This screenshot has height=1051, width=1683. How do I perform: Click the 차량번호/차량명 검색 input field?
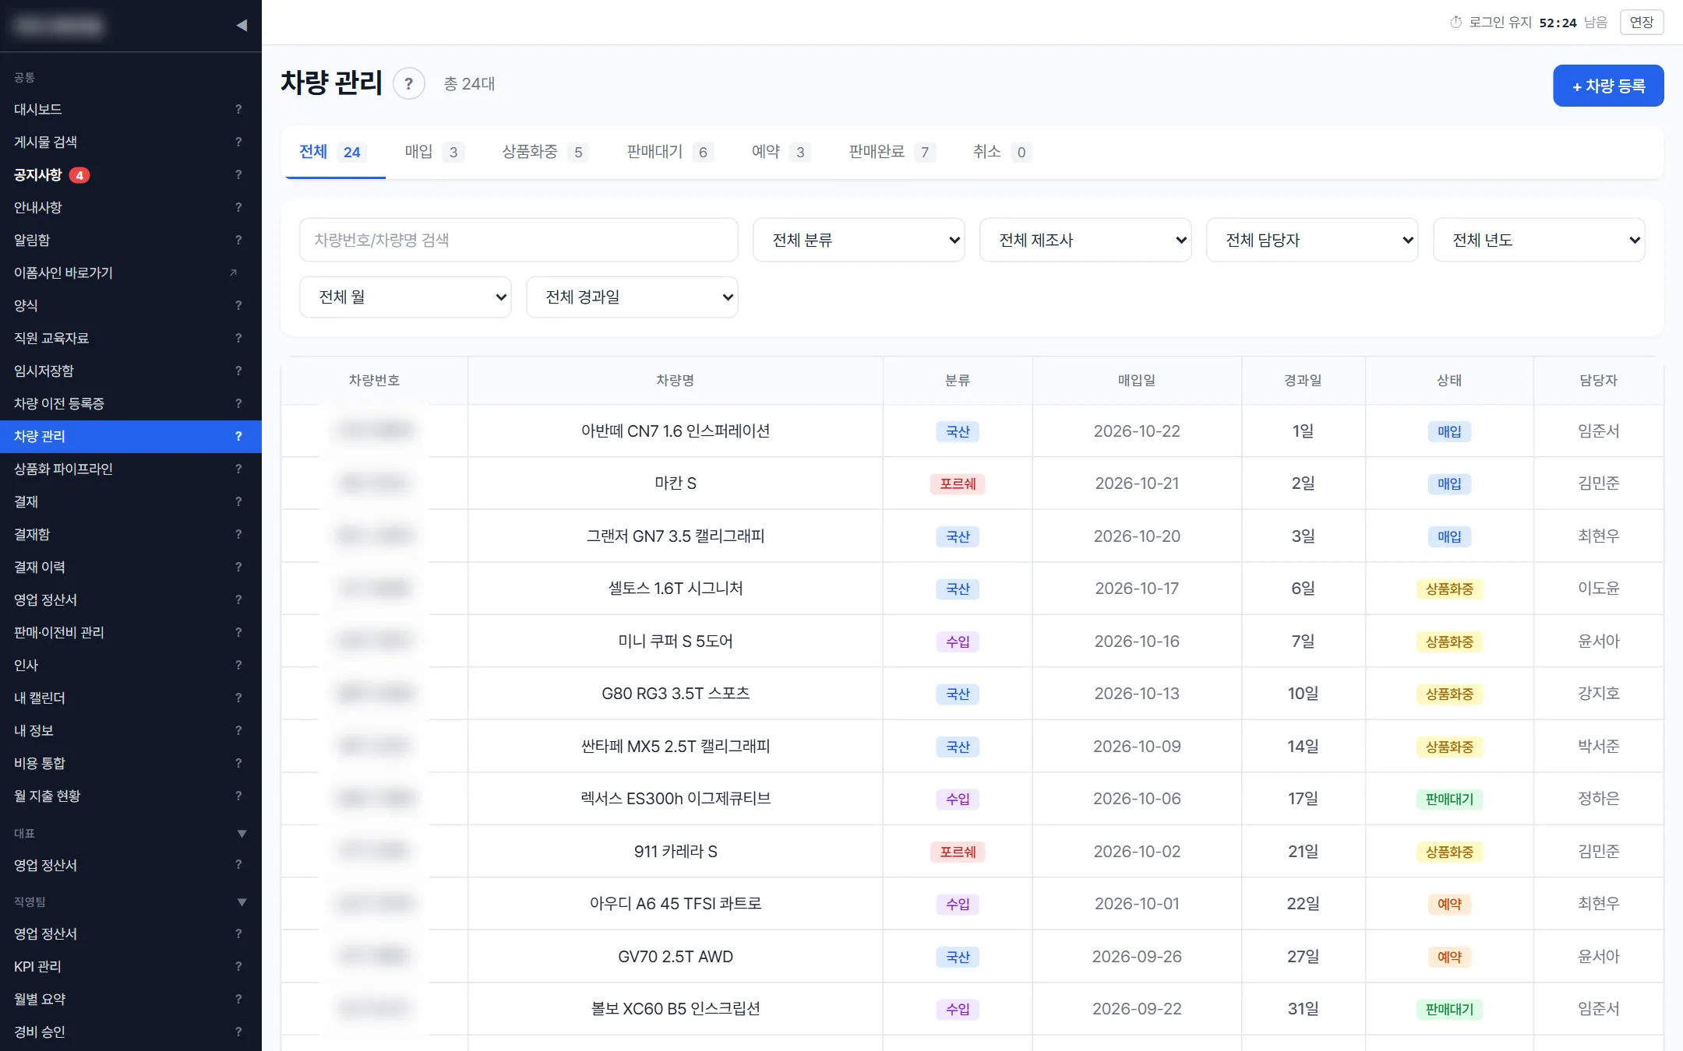click(x=519, y=240)
